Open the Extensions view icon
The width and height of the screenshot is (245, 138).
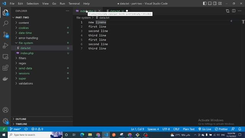coord(5,68)
